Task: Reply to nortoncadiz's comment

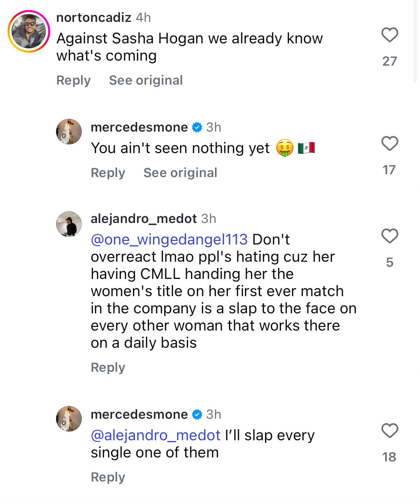Action: click(73, 80)
